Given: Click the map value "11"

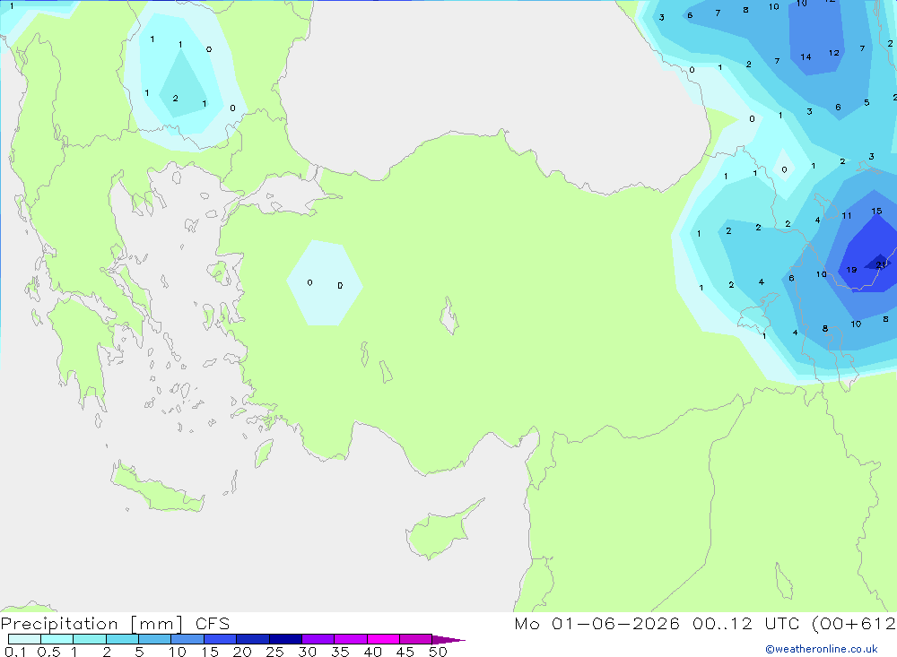Looking at the screenshot, I should (847, 216).
